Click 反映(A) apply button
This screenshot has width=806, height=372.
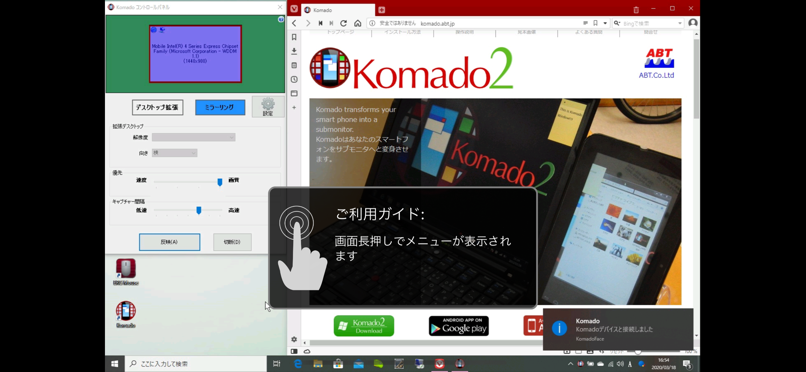(x=170, y=242)
